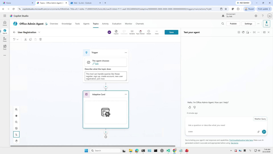Screen dimensions: 273x154
Task: Open the Find troubleshooting help here link
Action: click(x=241, y=140)
